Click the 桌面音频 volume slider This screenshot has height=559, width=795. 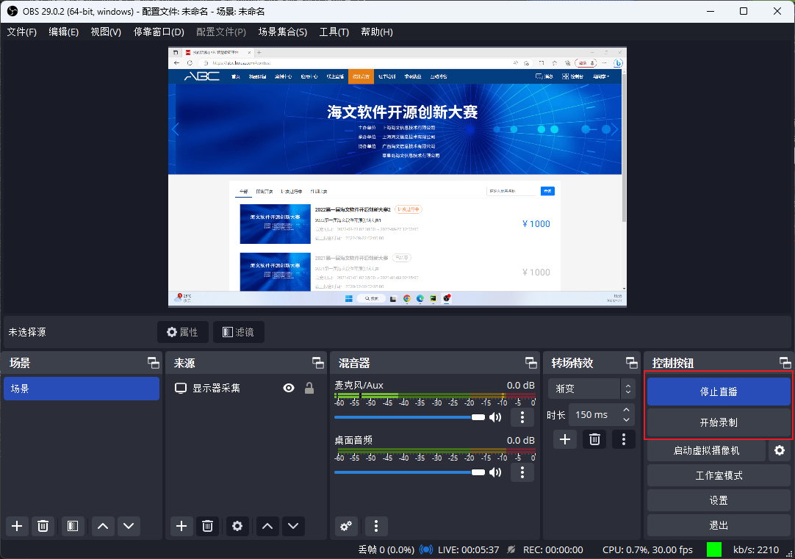[410, 472]
